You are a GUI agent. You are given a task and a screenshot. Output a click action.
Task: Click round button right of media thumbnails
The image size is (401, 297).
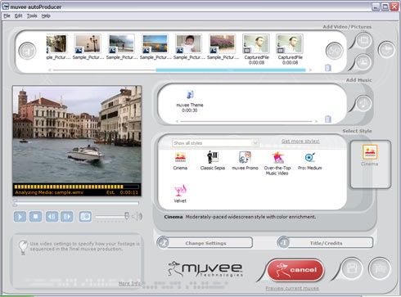[x=334, y=51]
